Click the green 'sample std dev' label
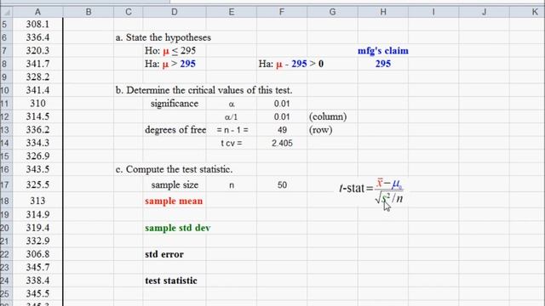The image size is (545, 306). pyautogui.click(x=178, y=228)
